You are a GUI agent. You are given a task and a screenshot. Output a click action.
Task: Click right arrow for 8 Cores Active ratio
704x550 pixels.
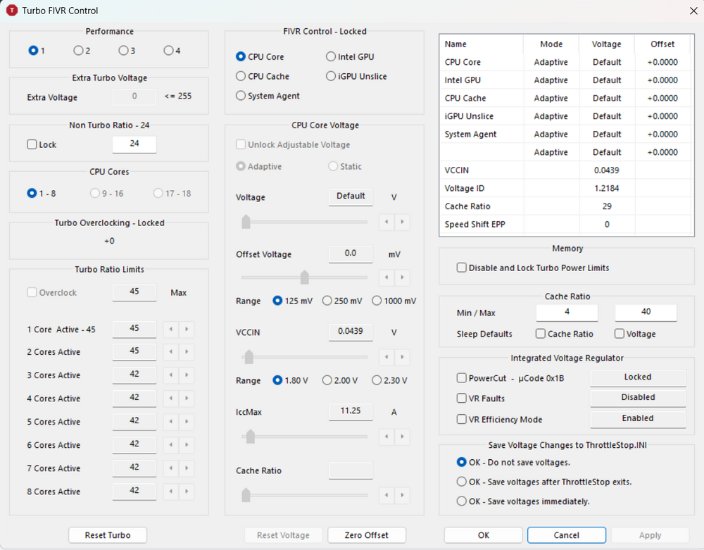pyautogui.click(x=187, y=492)
